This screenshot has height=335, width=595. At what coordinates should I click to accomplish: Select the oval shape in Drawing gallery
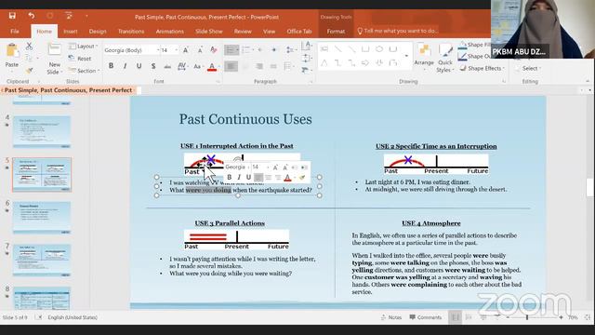[379, 49]
